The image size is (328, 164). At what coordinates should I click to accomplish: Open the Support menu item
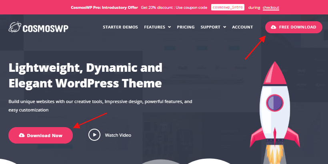[x=210, y=27]
